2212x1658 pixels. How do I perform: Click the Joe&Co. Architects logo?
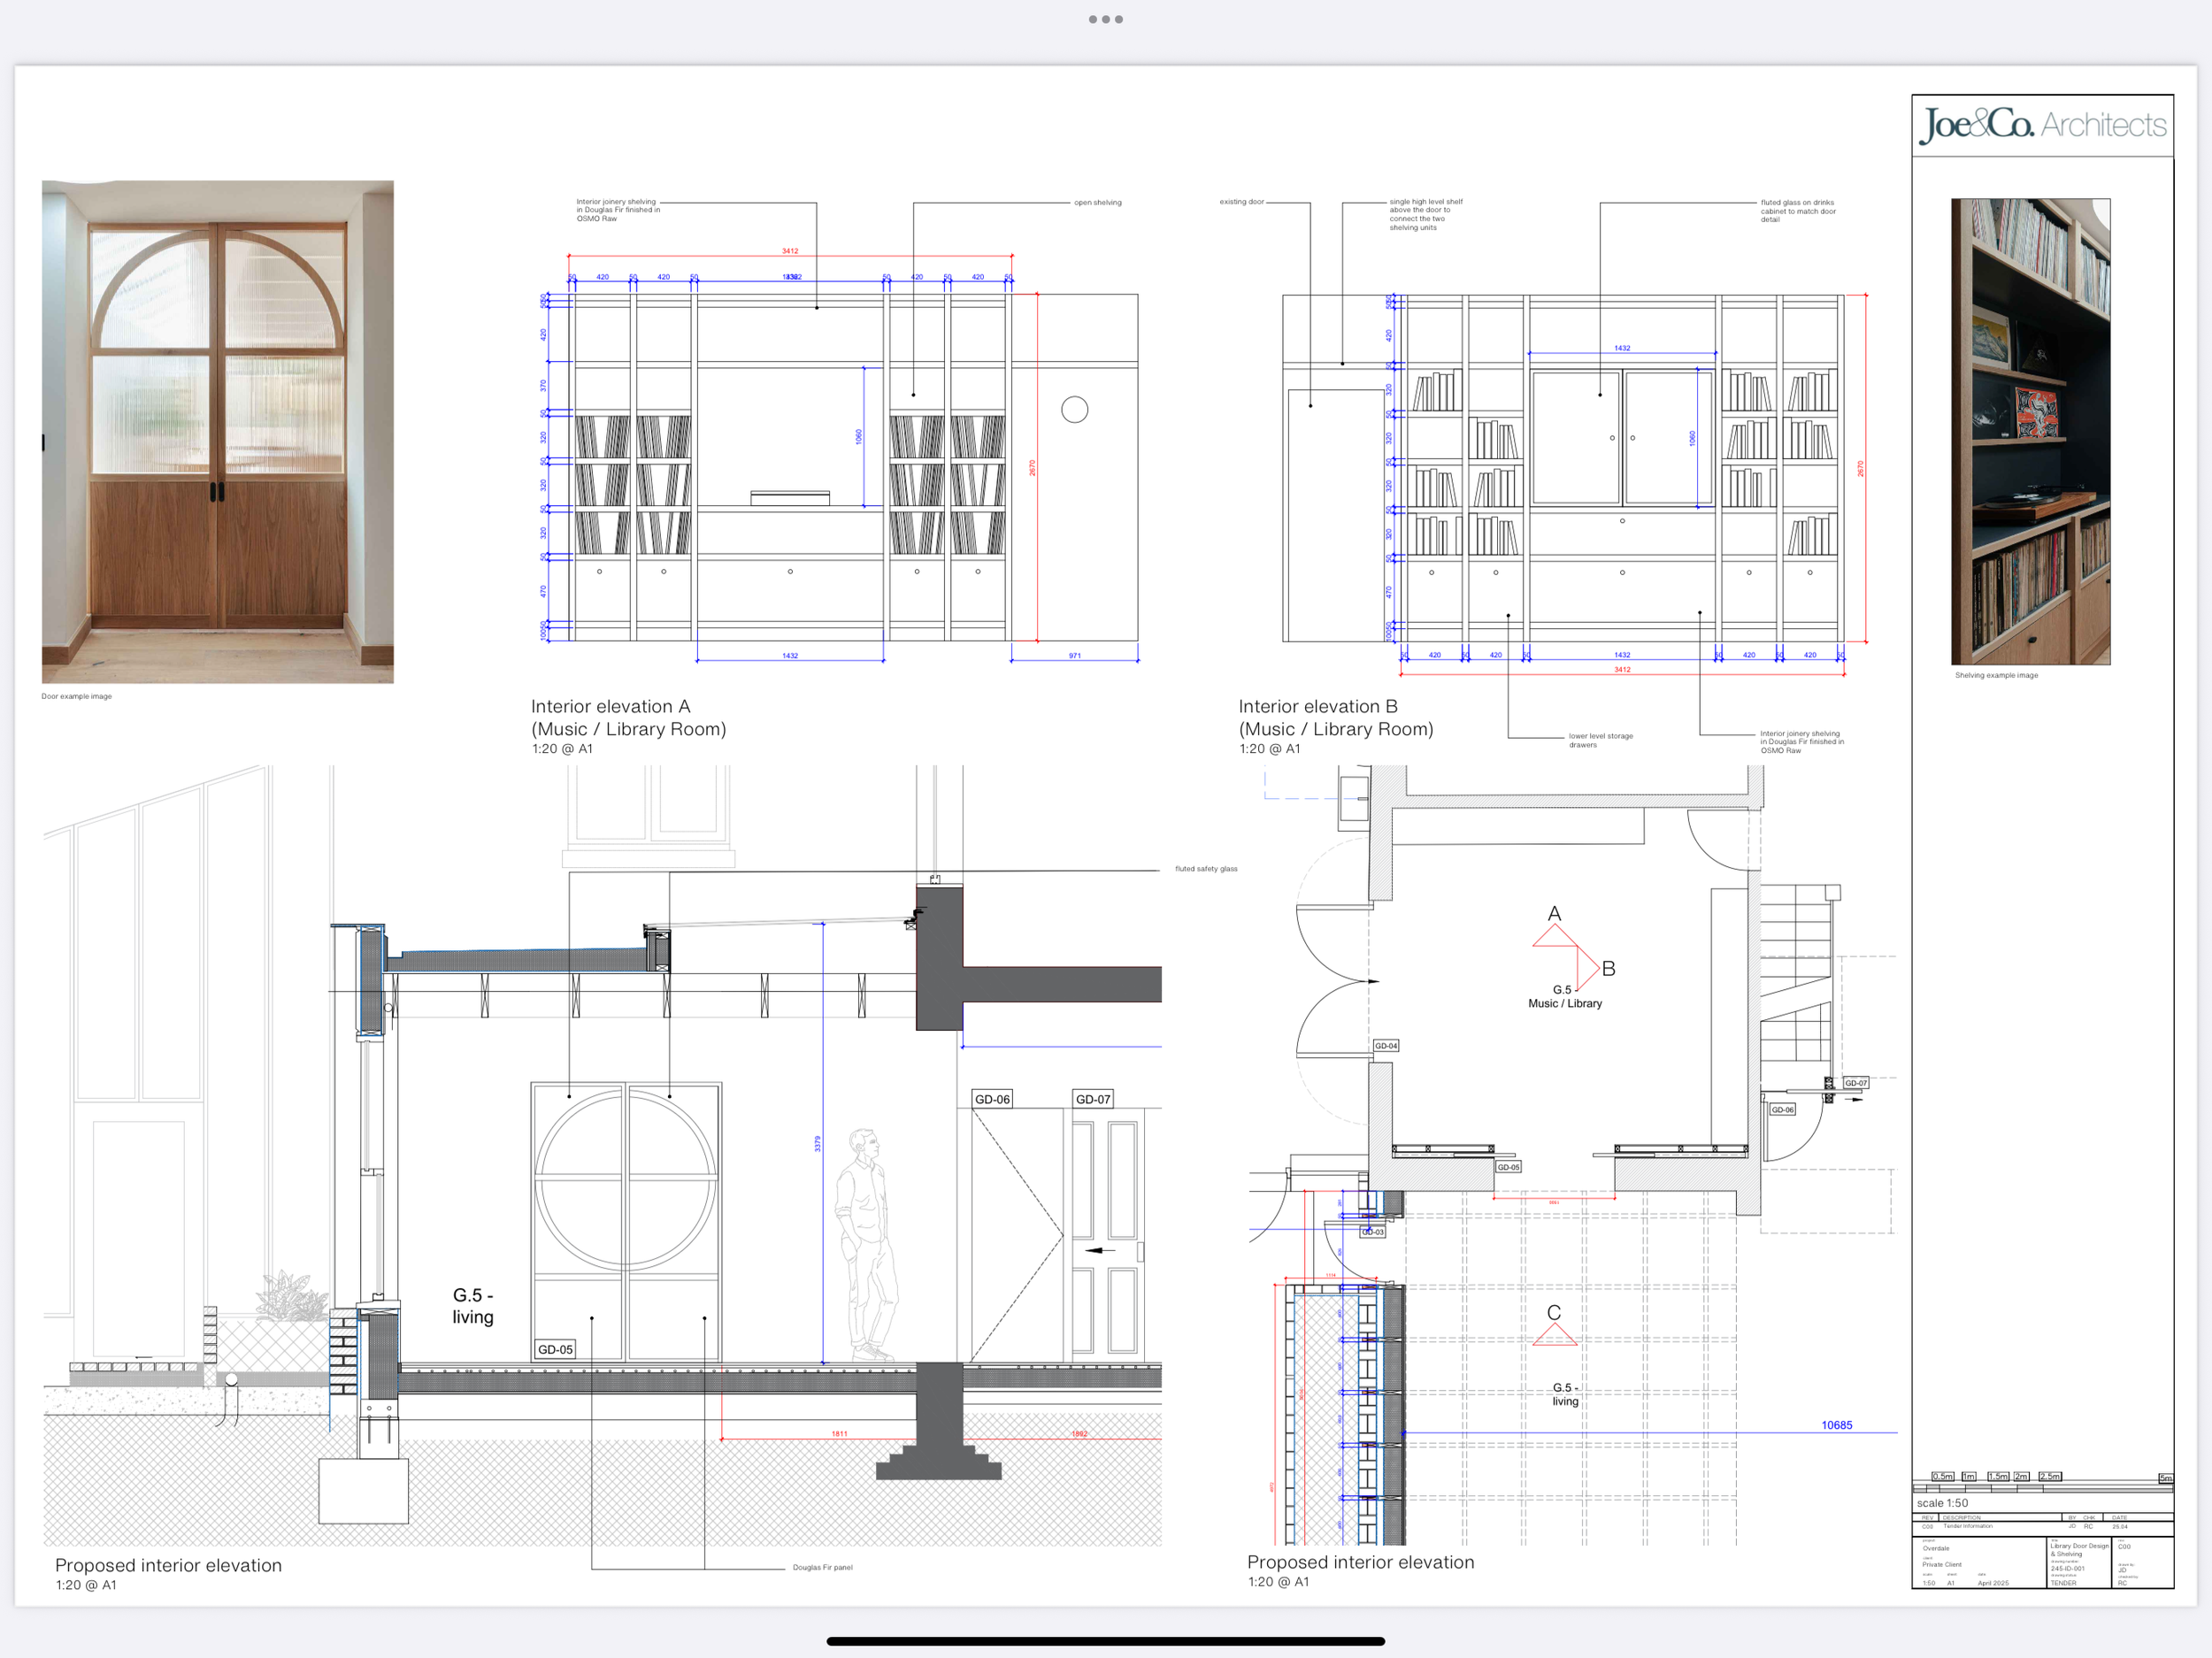coord(2042,125)
